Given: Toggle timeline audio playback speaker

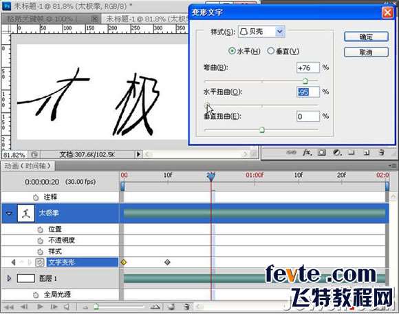Looking at the screenshot, I should pyautogui.click(x=67, y=307).
